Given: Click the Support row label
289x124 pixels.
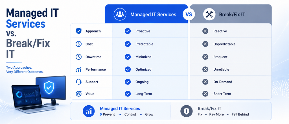Looking at the screenshot, I should click(x=92, y=82).
